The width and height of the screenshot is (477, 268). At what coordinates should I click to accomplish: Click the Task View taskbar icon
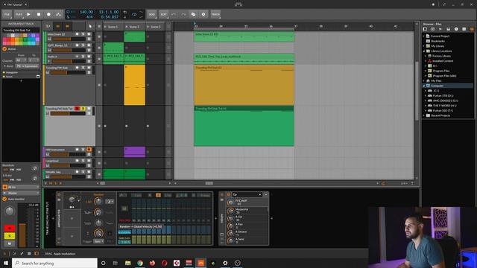click(x=116, y=263)
